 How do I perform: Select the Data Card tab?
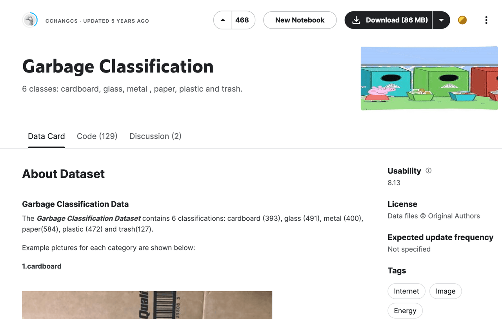[x=46, y=136]
